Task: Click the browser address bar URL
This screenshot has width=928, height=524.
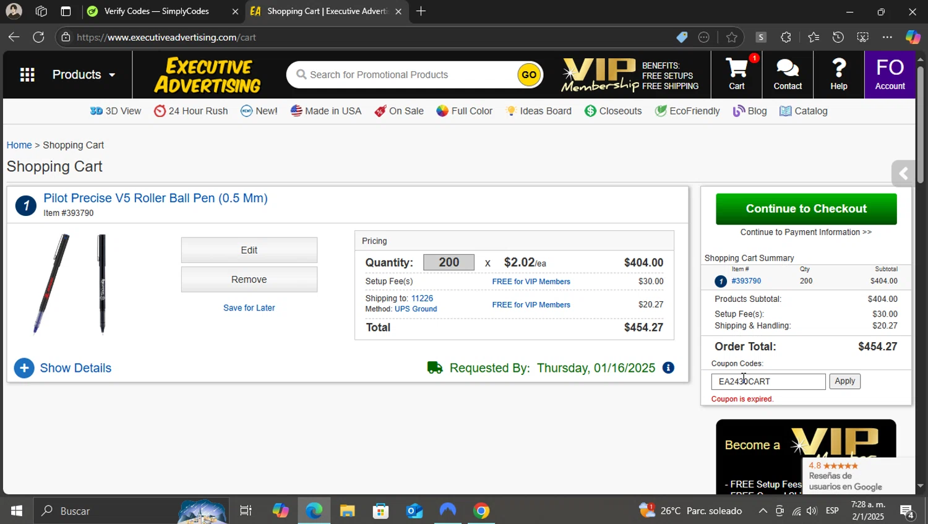Action: tap(166, 38)
